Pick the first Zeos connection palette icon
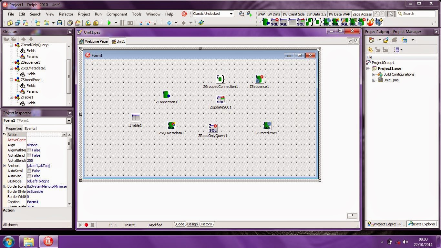This screenshot has width=441, height=248. click(x=266, y=22)
